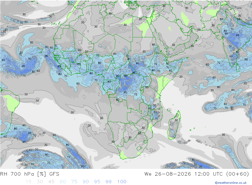Click the 'RH 700 hPa [%] GFS' title
Screen dimensions: 252x185
pyautogui.click(x=30, y=174)
